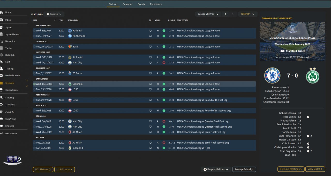
Task: Go to the previous season arrow
Action: [225, 14]
